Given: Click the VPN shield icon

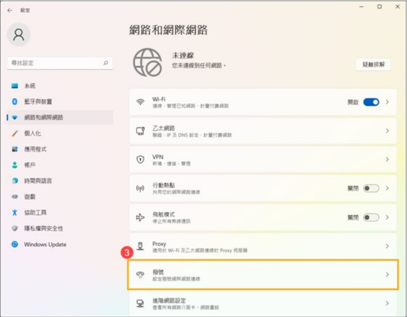Looking at the screenshot, I should [x=140, y=159].
